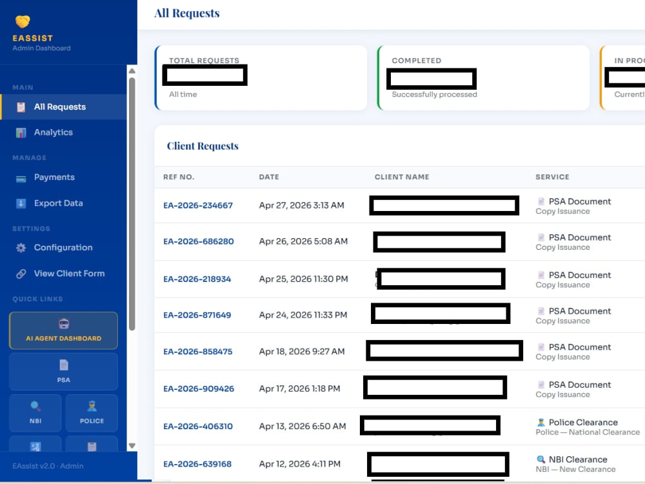
Task: Click the All Requests page title
Action: pyautogui.click(x=187, y=13)
